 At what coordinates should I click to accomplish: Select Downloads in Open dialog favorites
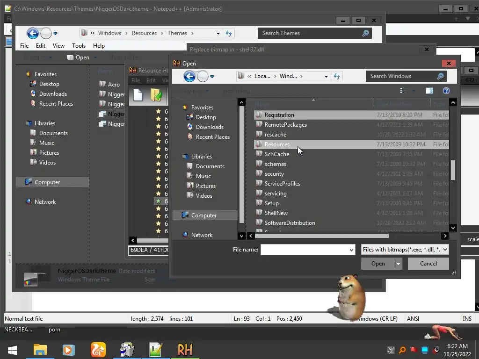pyautogui.click(x=210, y=127)
